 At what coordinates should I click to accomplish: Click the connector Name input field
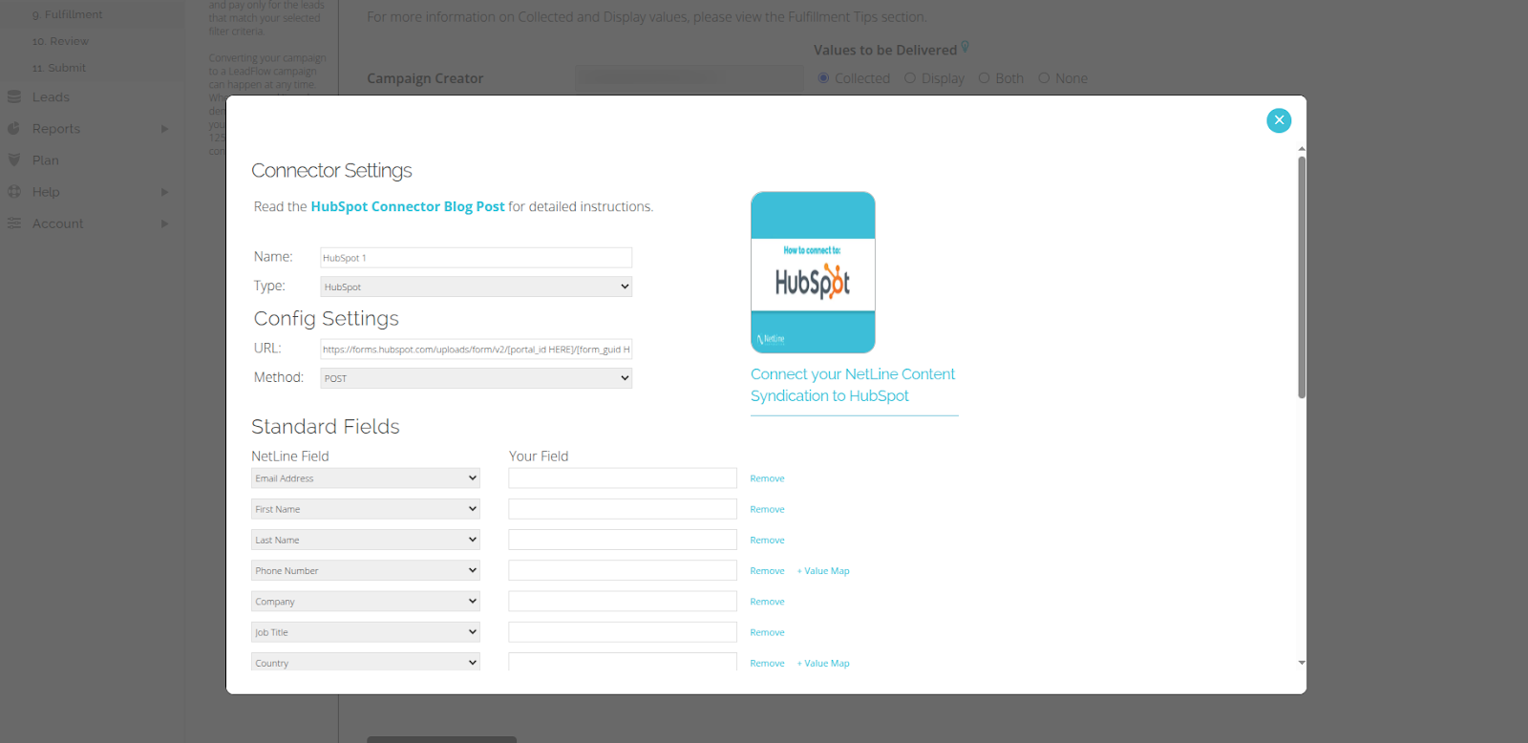pos(476,258)
